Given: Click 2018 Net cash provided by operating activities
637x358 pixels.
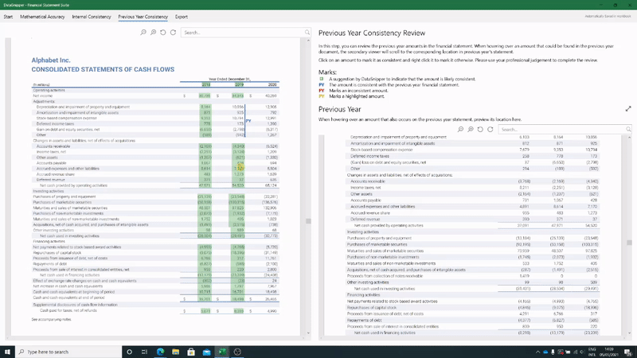Looking at the screenshot, I should click(x=205, y=185).
